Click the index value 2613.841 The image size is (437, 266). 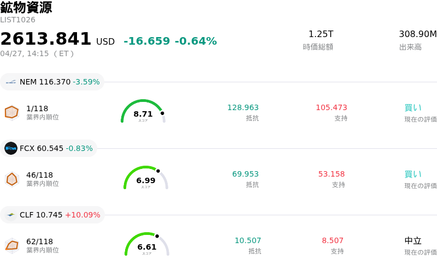click(x=46, y=39)
